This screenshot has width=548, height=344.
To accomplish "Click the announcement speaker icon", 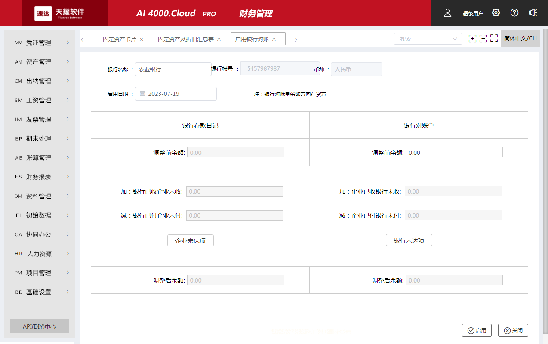I will click(533, 13).
